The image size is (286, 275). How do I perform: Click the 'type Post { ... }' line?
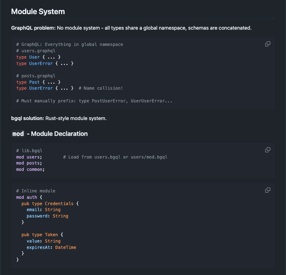[x=38, y=82]
